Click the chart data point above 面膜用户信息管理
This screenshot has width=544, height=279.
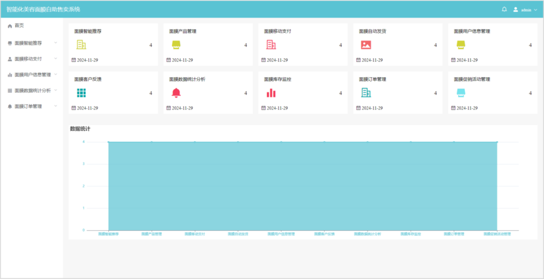[x=281, y=142]
